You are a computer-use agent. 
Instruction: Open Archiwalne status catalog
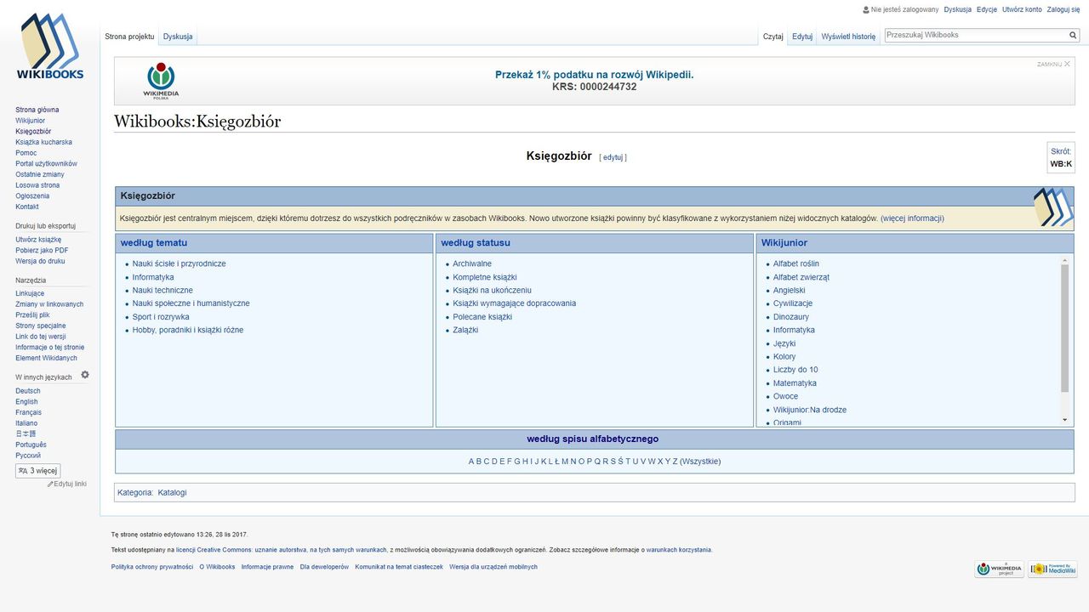472,263
